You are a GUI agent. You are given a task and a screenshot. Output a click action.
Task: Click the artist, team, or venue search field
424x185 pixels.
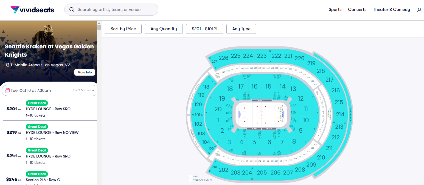[115, 10]
